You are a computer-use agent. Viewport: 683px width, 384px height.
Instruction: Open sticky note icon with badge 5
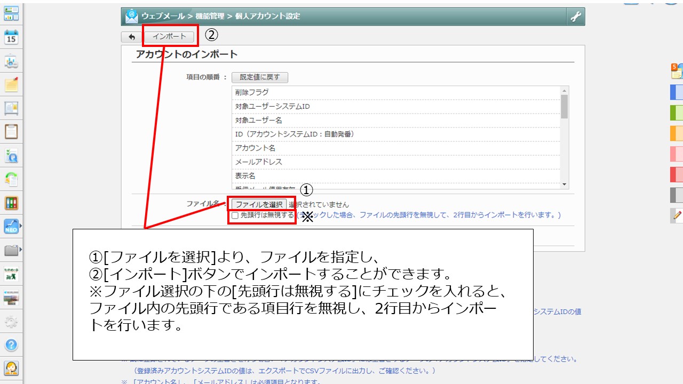pyautogui.click(x=677, y=71)
